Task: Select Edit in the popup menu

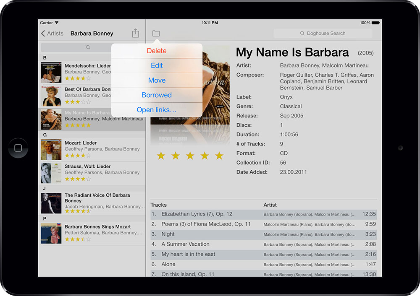Action: (x=157, y=65)
